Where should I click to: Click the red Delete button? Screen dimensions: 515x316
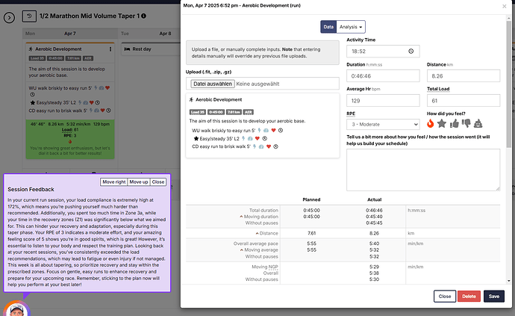point(469,297)
